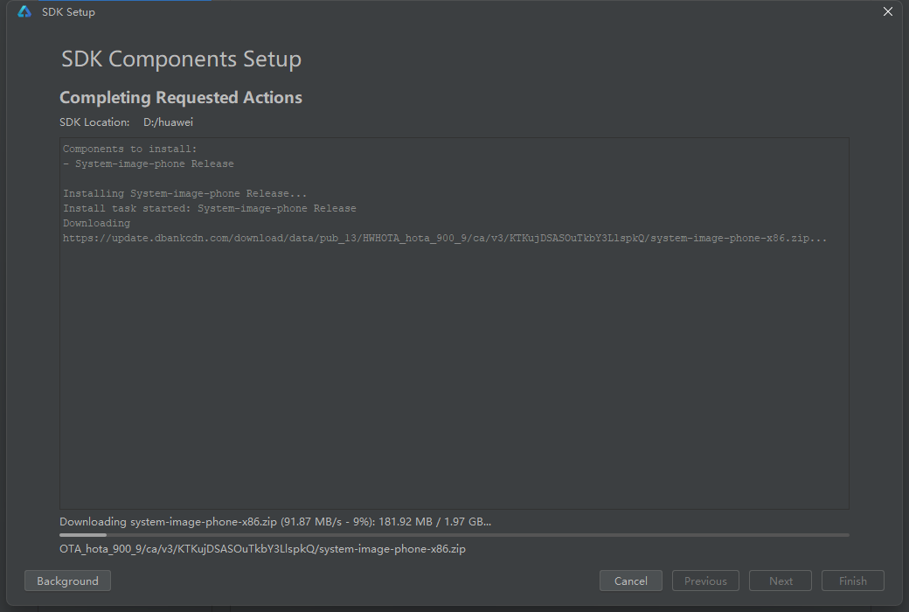Click the SDK Location path 'D:/huawei'
909x612 pixels.
[x=168, y=122]
